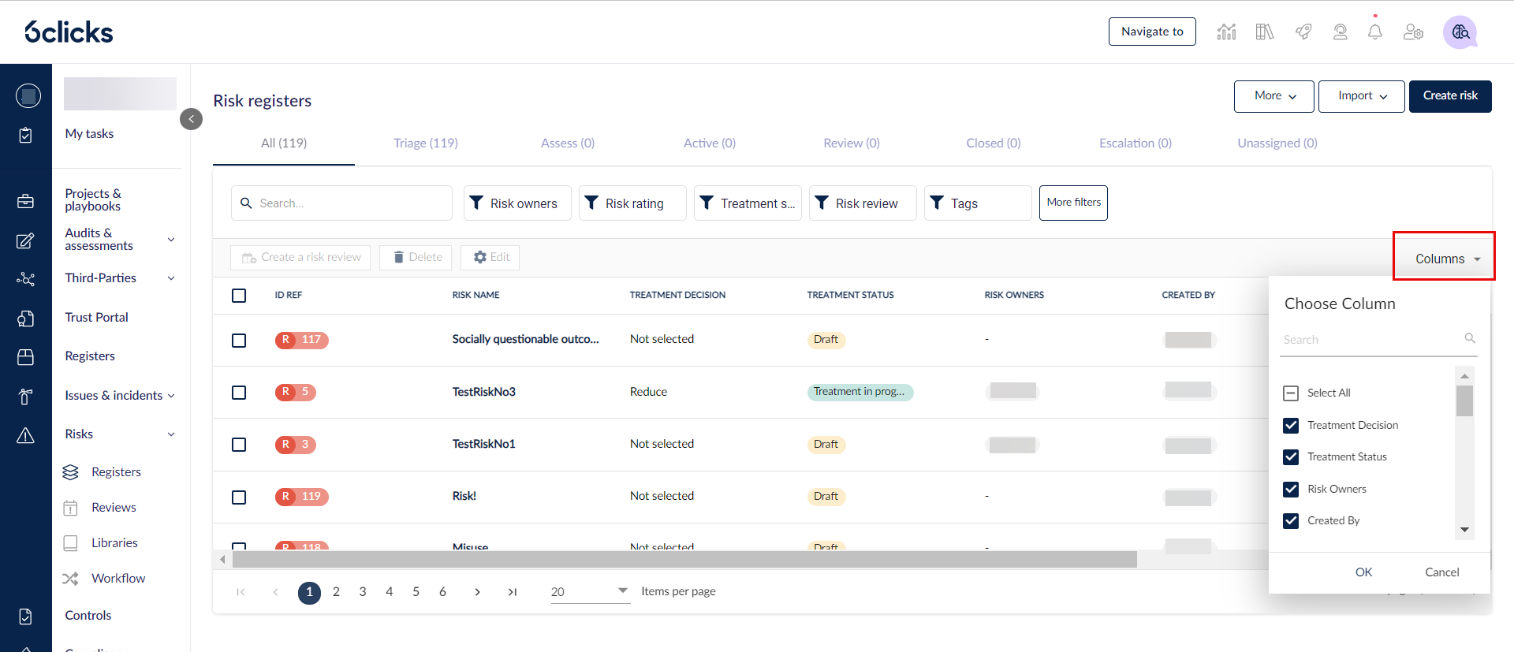1514x652 pixels.
Task: Open the Columns dropdown
Action: [x=1447, y=259]
